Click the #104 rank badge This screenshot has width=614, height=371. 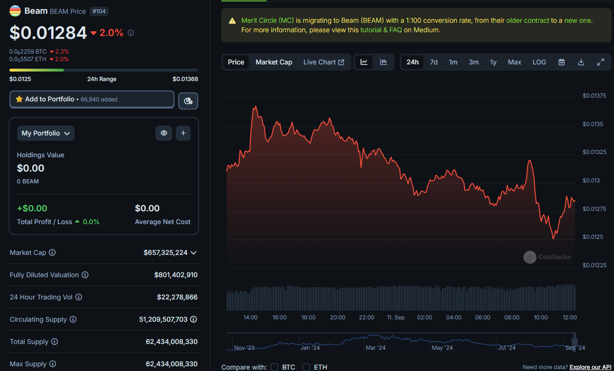coord(99,11)
